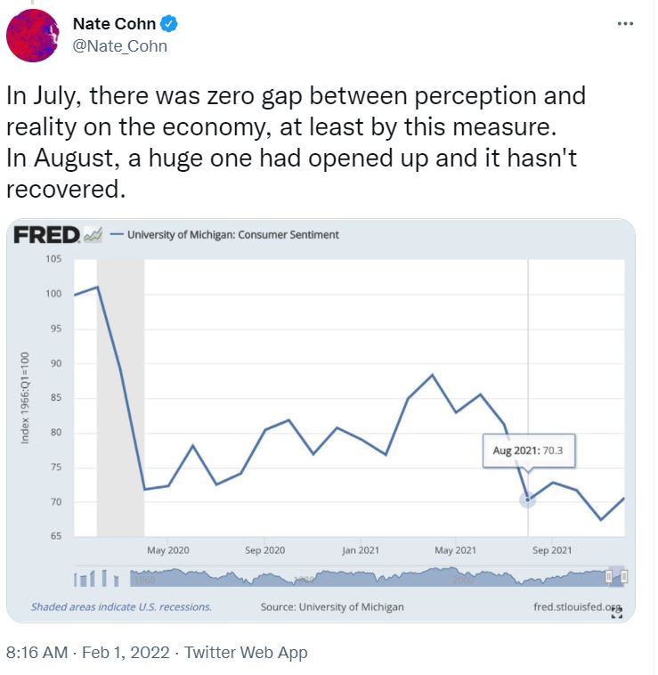Click the Twitter Web App source link
658x675 pixels.
[246, 653]
